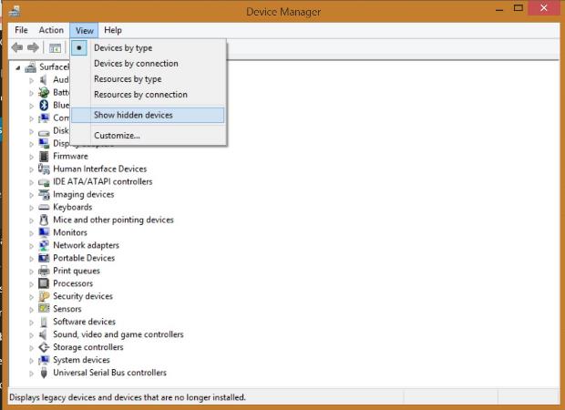
Task: Click the Imaging devices icon
Action: tap(44, 195)
